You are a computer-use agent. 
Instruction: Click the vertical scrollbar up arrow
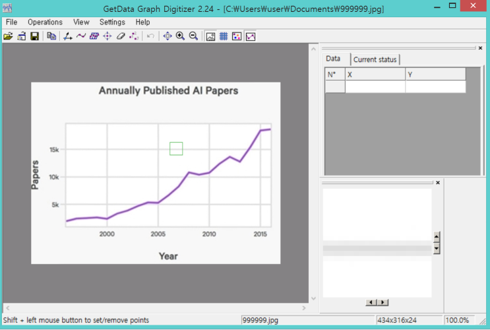coord(313,49)
